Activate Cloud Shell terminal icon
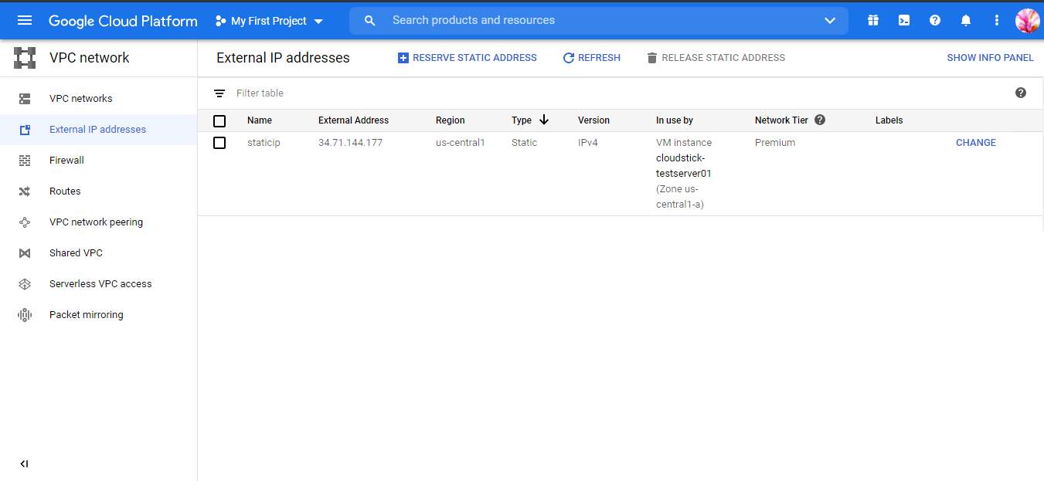This screenshot has height=481, width=1044. tap(904, 21)
